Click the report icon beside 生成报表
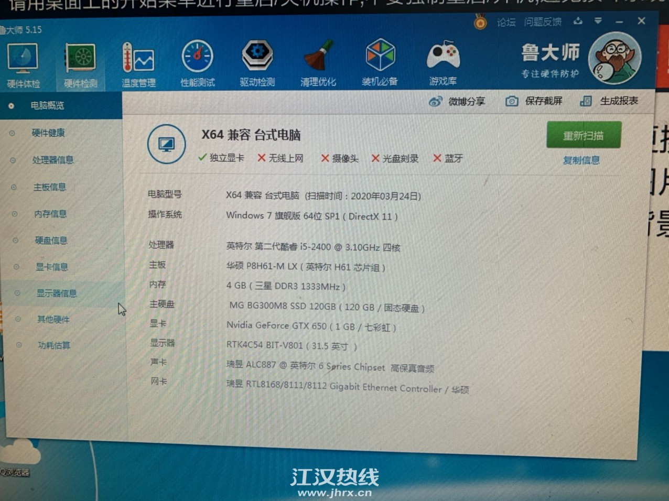 point(586,101)
